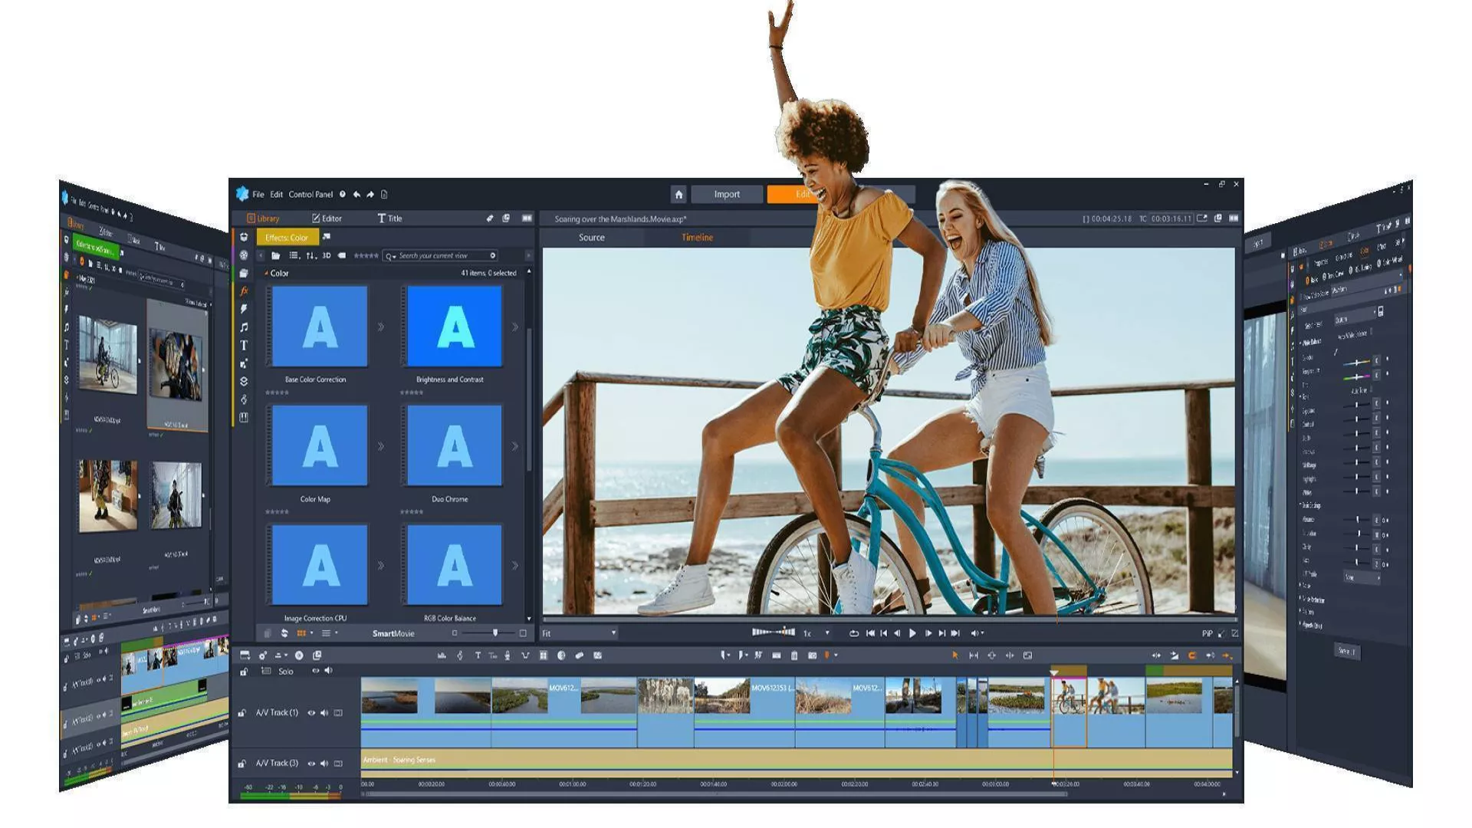Switch to the Source preview tab

(x=591, y=238)
